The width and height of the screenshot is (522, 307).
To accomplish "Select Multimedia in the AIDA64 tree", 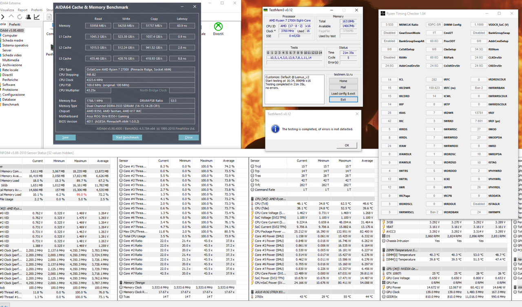I will coord(11,60).
